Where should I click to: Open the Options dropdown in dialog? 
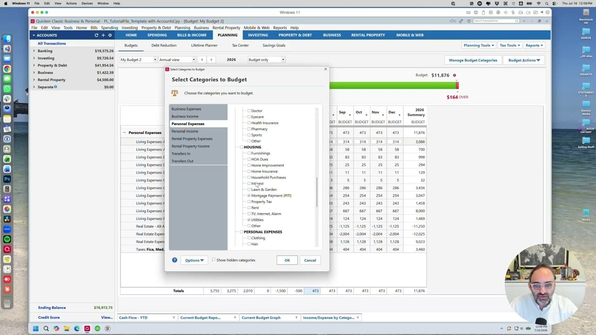coord(194,260)
